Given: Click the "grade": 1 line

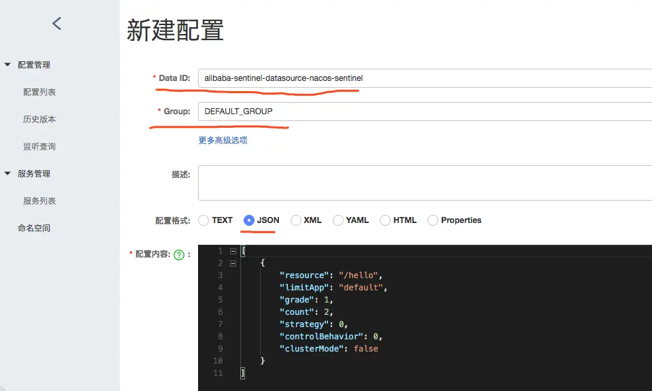Looking at the screenshot, I should click(306, 300).
